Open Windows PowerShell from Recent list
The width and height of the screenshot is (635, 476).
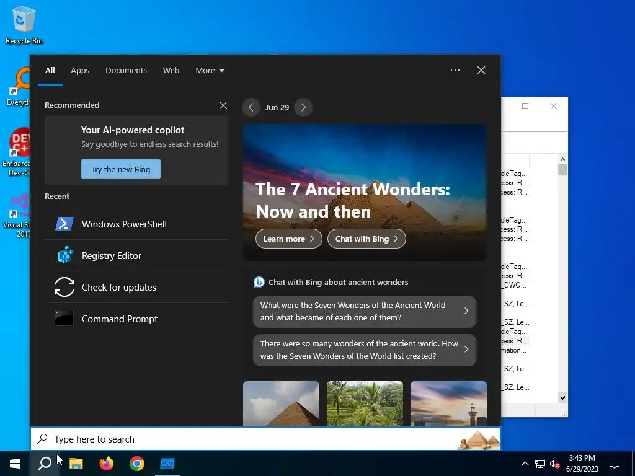(x=136, y=224)
